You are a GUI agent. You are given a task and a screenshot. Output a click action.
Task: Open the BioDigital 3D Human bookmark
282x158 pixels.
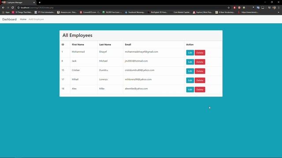pos(158,12)
